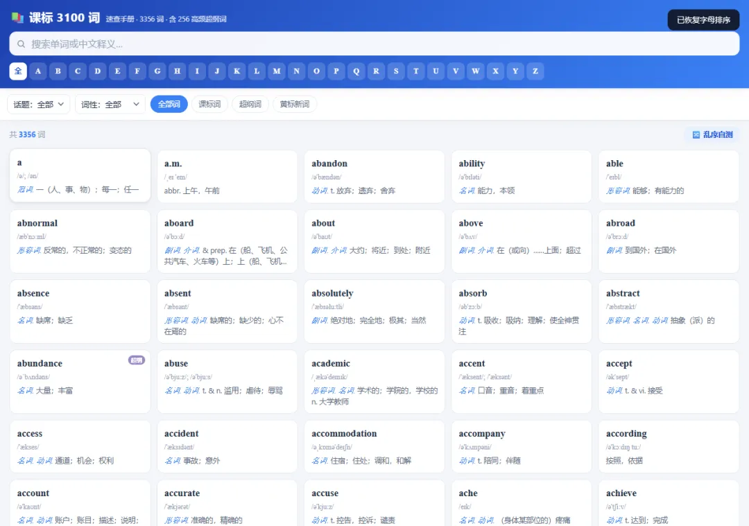Click the 已恢复字母排序 notification
This screenshot has width=749, height=526.
(x=704, y=19)
